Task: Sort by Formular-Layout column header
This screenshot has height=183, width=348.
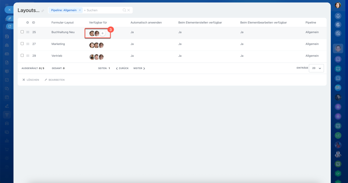Action: (x=63, y=23)
